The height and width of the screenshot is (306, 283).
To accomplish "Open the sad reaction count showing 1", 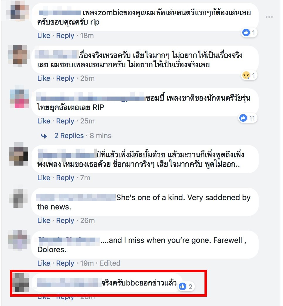I will click(249, 75).
